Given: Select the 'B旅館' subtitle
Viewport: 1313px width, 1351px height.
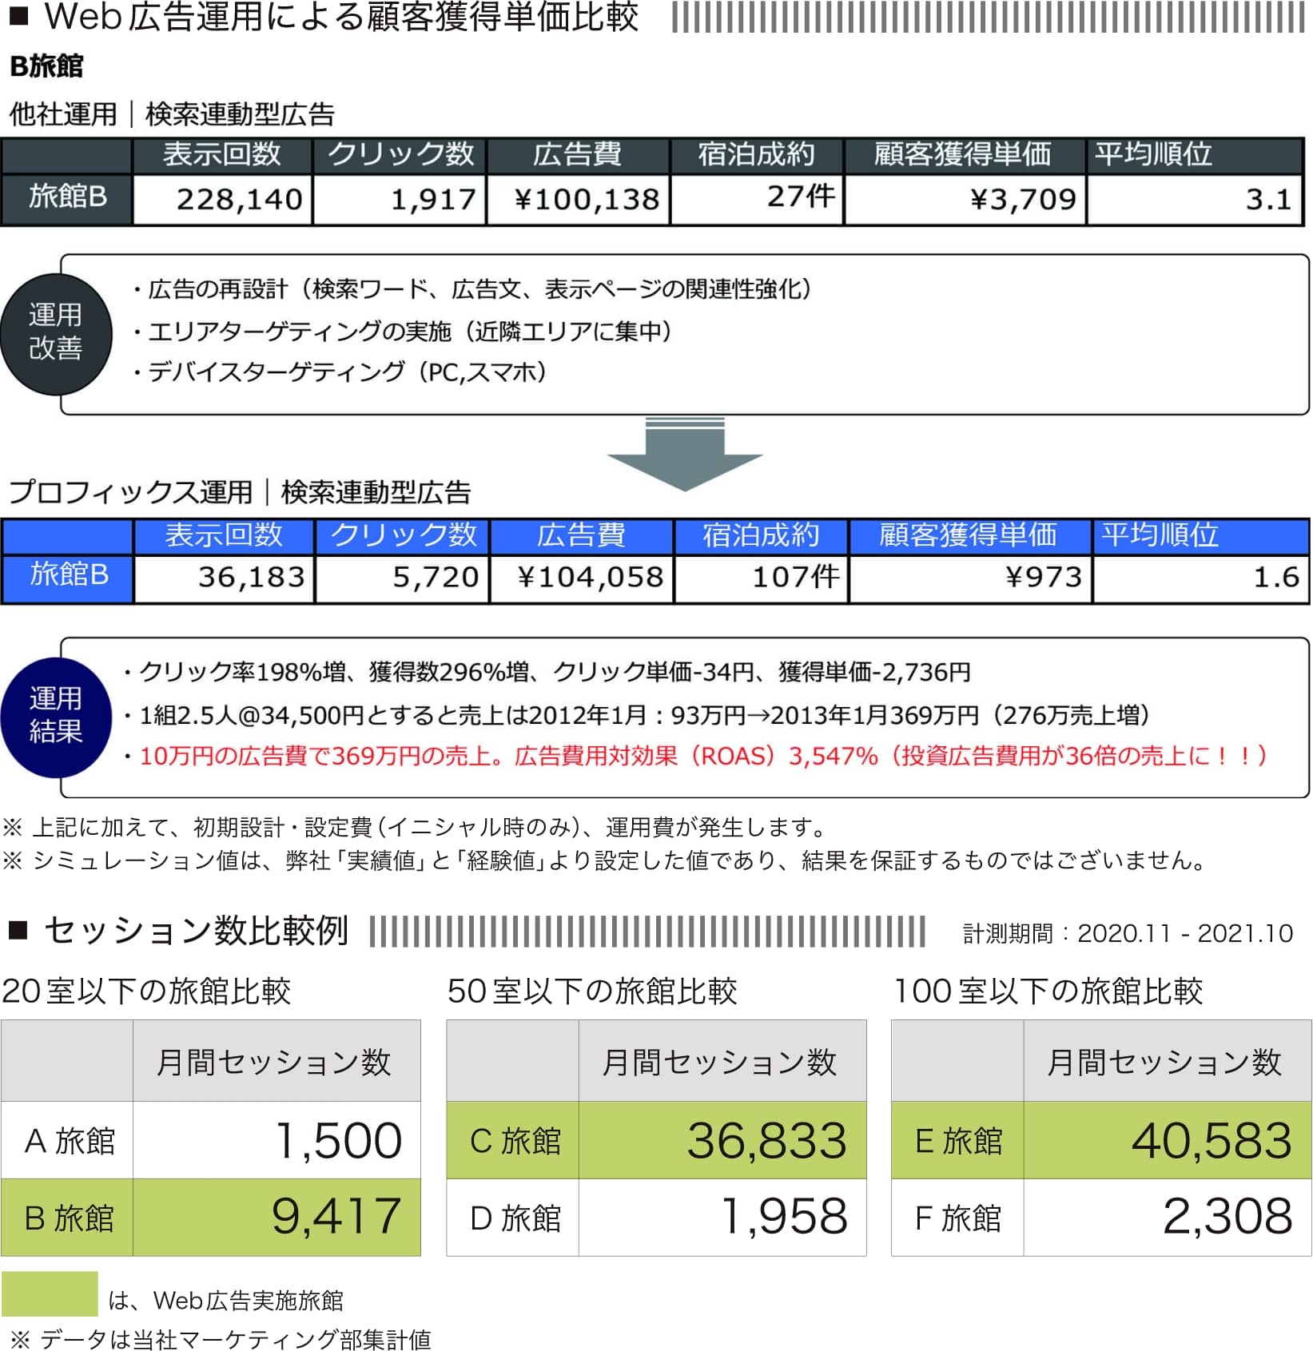Looking at the screenshot, I should pos(46,66).
